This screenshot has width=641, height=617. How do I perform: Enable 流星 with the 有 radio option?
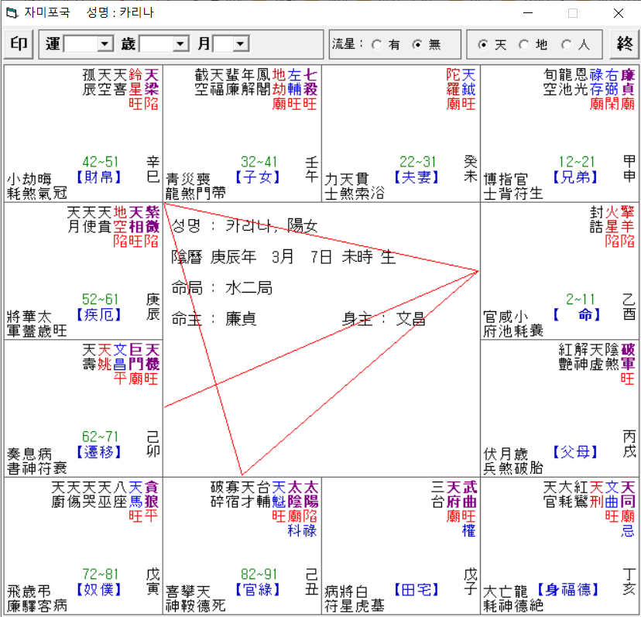[377, 45]
